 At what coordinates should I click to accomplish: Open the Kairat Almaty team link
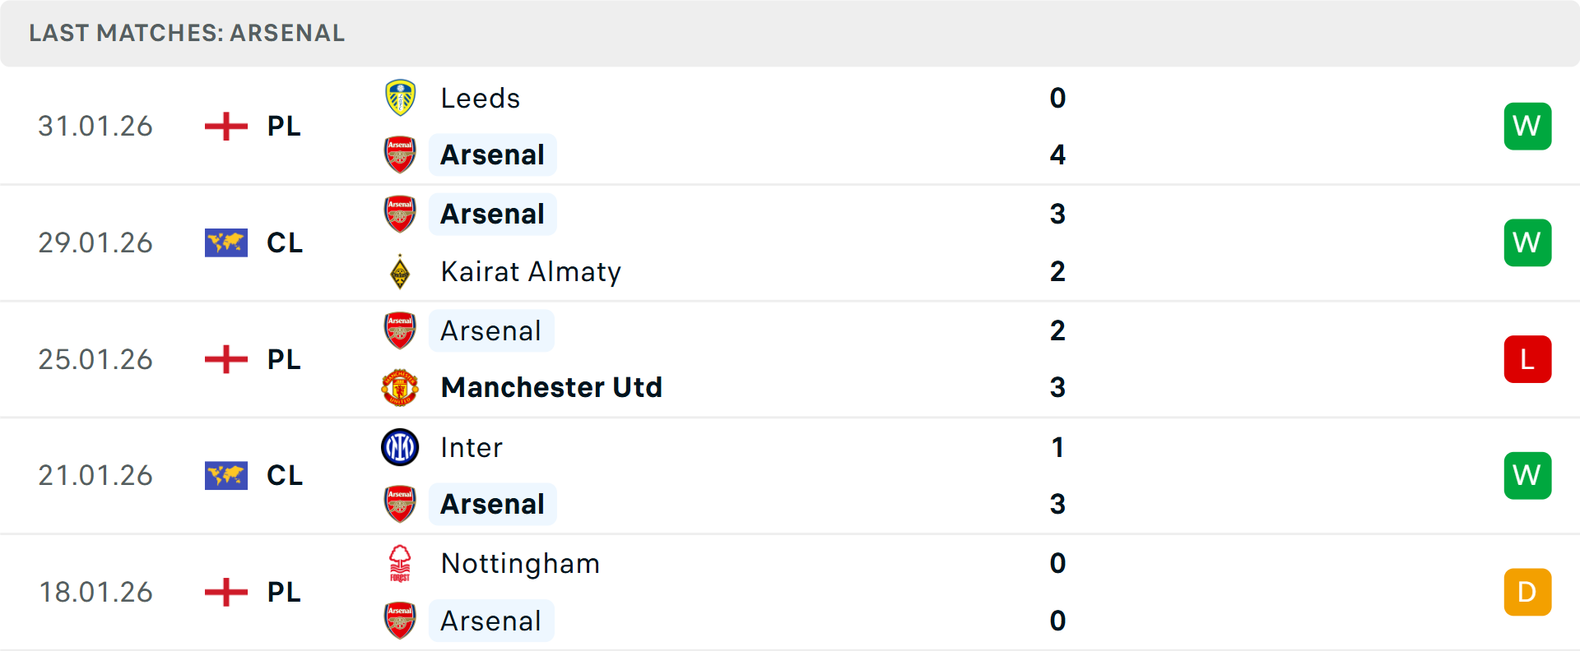tap(531, 271)
